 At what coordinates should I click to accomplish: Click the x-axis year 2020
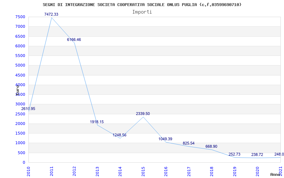(258, 171)
